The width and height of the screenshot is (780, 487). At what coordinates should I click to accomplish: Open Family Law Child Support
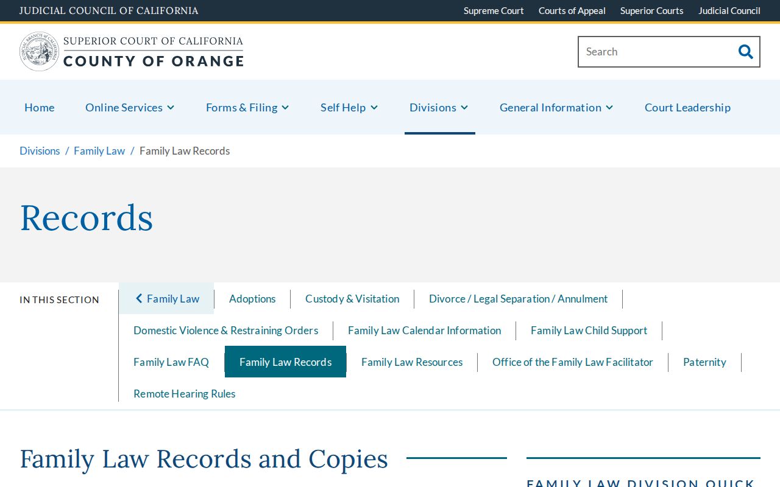[589, 331]
